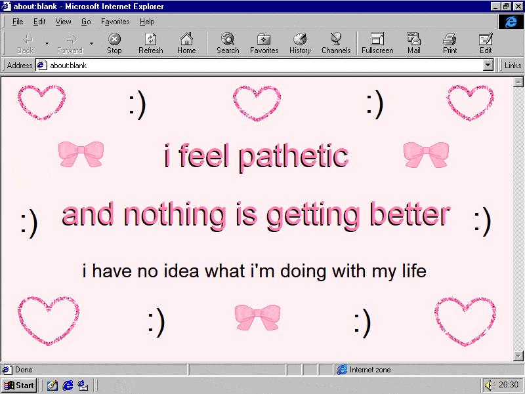Expand the Forward button history arrow
Screen dimensions: 525x394
91,44
